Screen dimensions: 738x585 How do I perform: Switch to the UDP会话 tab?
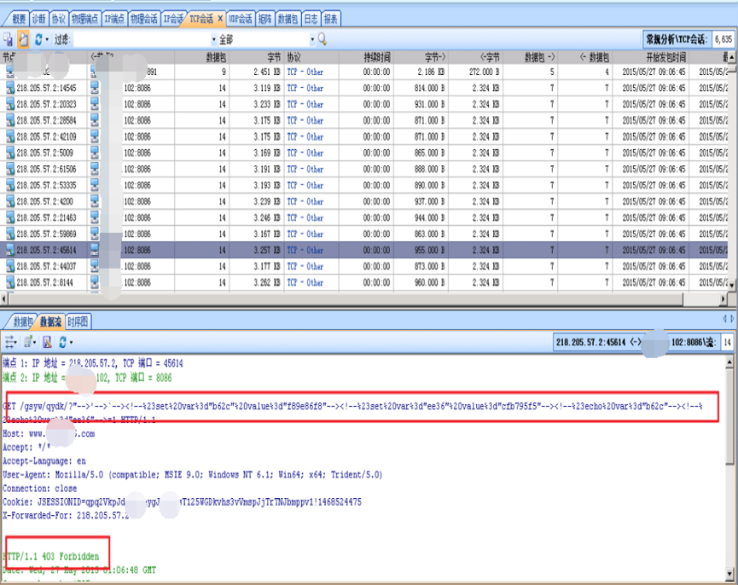[x=240, y=18]
